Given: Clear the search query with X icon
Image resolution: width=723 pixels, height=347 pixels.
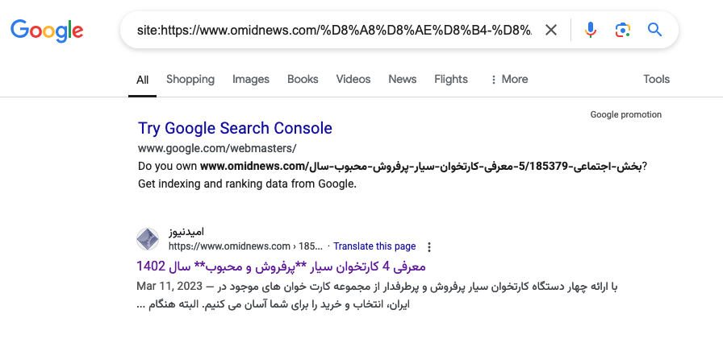Looking at the screenshot, I should [551, 30].
